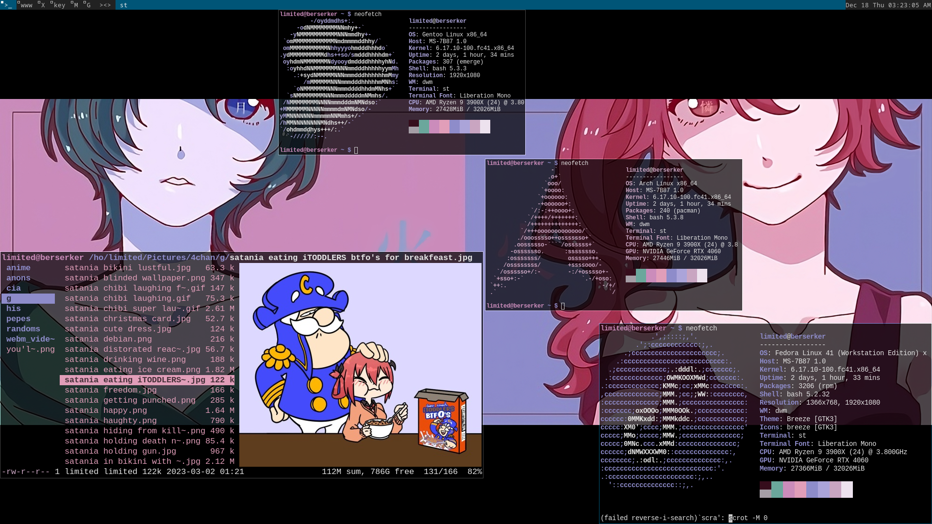Select 'satania holding gun.jpg' file entry
932x524 pixels.
[120, 451]
